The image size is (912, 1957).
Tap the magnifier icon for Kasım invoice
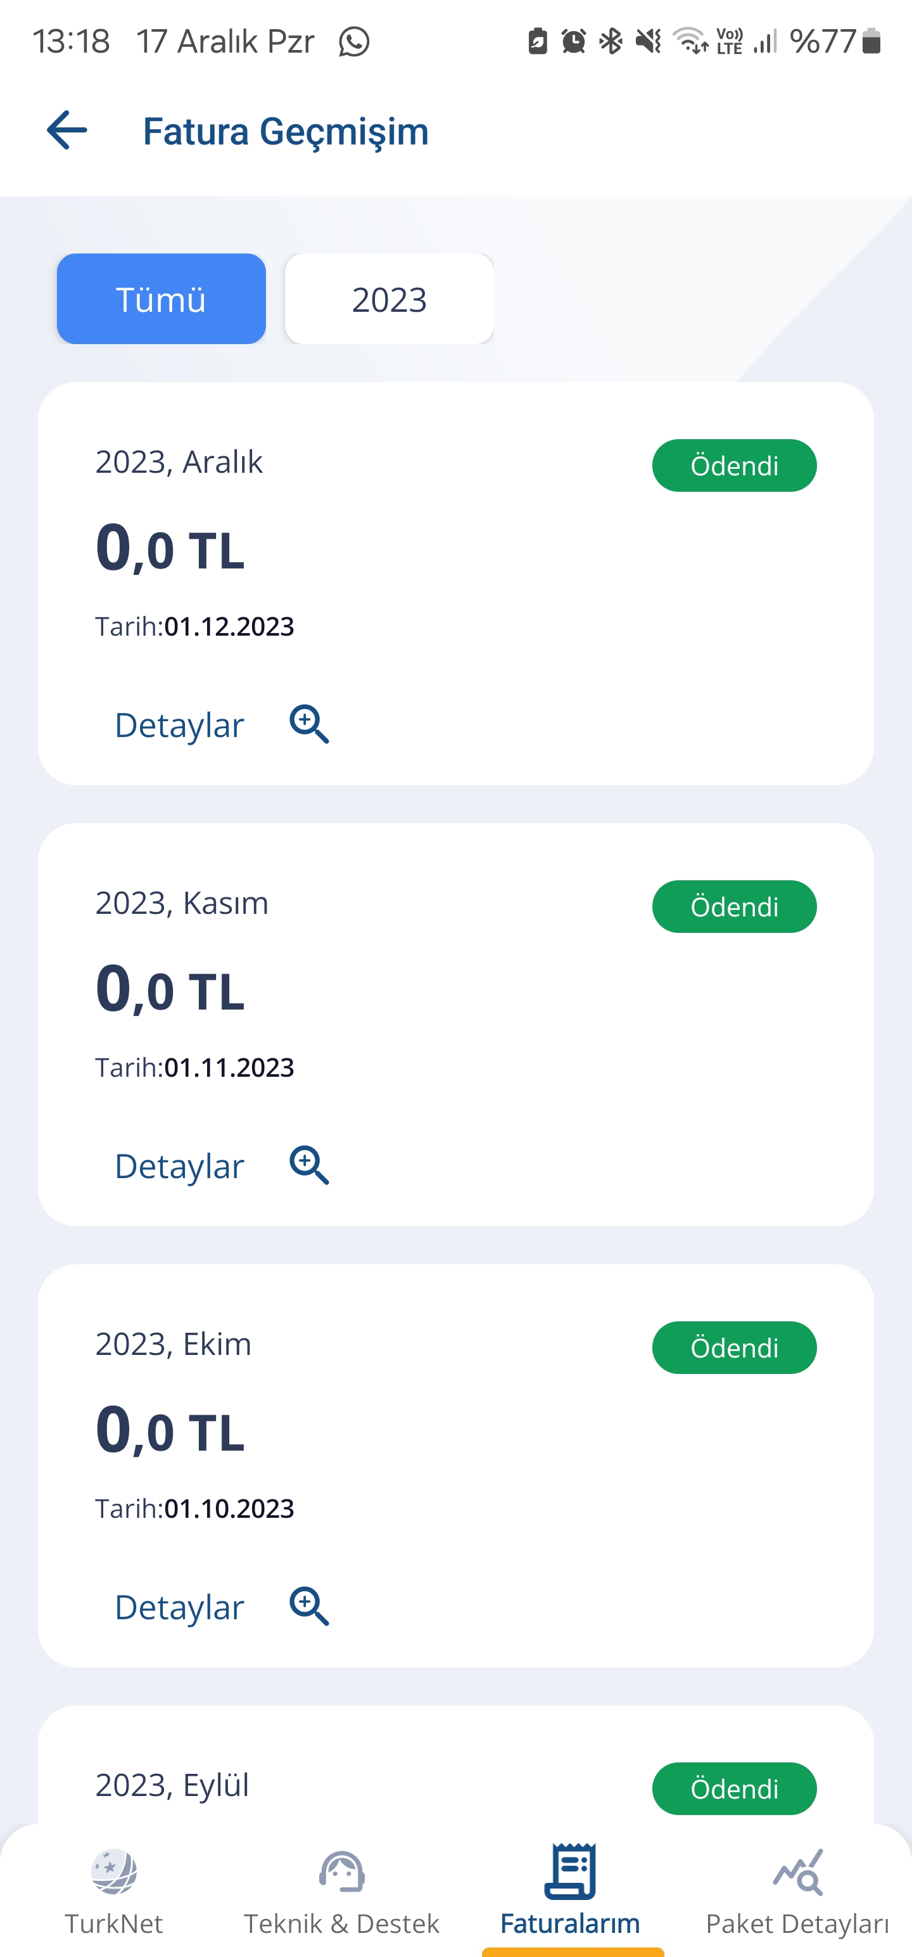[309, 1165]
